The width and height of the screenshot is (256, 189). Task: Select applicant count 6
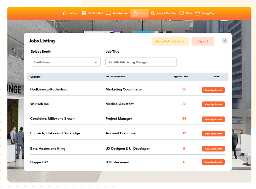pyautogui.click(x=184, y=162)
